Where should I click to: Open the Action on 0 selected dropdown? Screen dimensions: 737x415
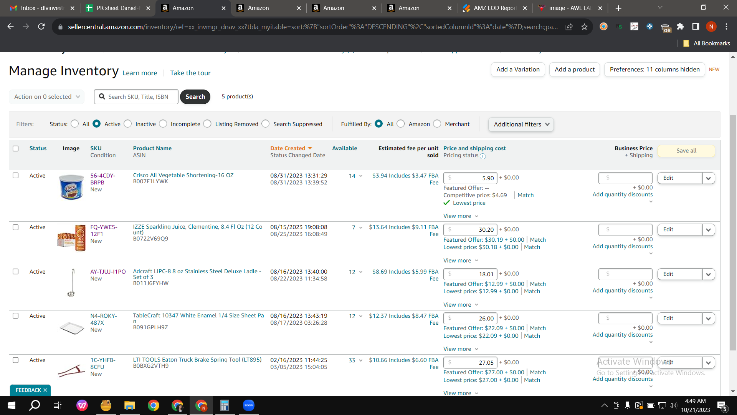pyautogui.click(x=46, y=97)
